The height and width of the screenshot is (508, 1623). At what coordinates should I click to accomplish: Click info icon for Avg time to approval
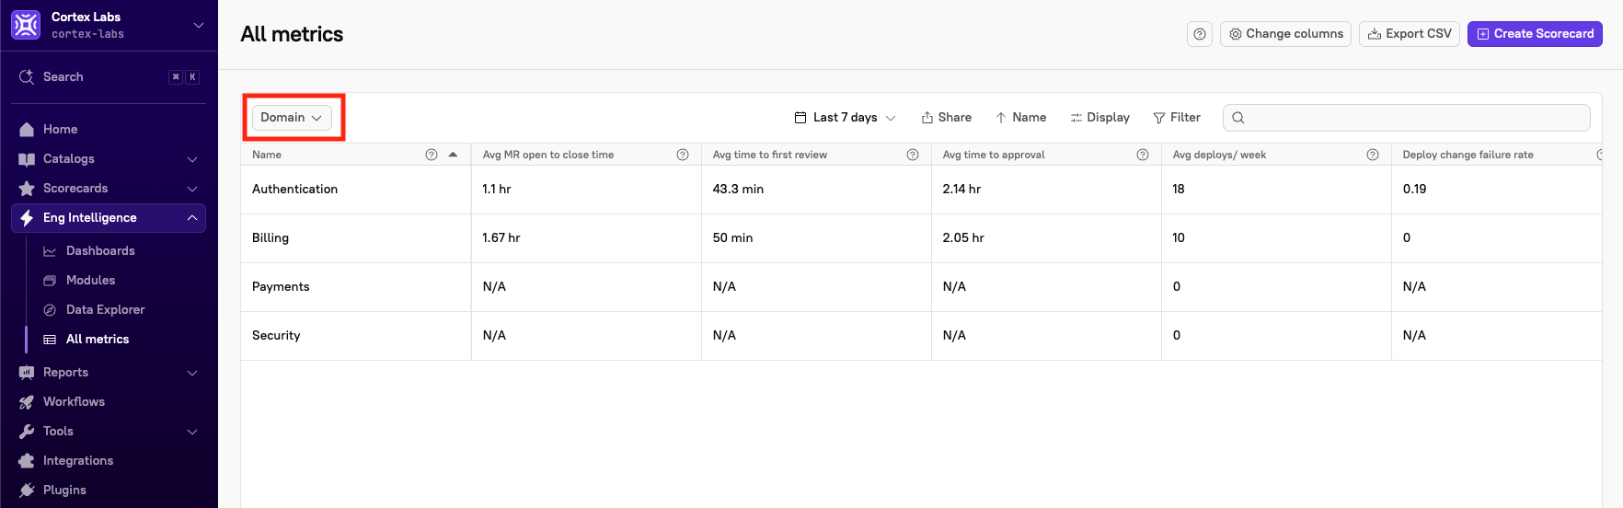[1143, 155]
